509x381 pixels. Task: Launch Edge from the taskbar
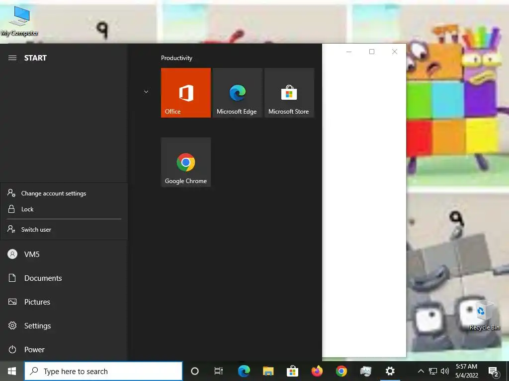(x=244, y=371)
